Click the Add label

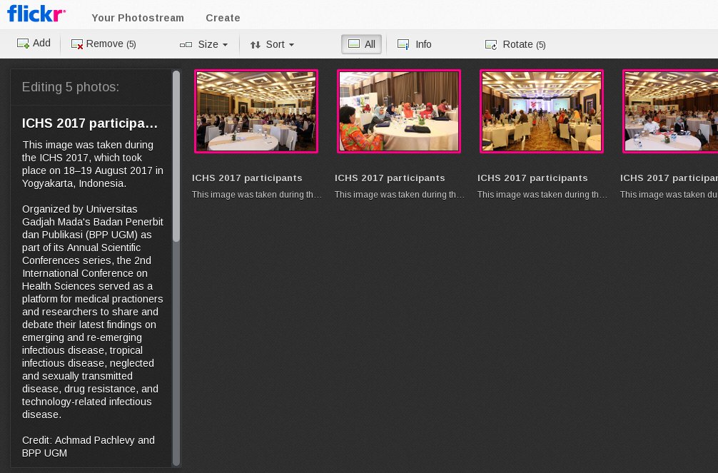[x=41, y=43]
